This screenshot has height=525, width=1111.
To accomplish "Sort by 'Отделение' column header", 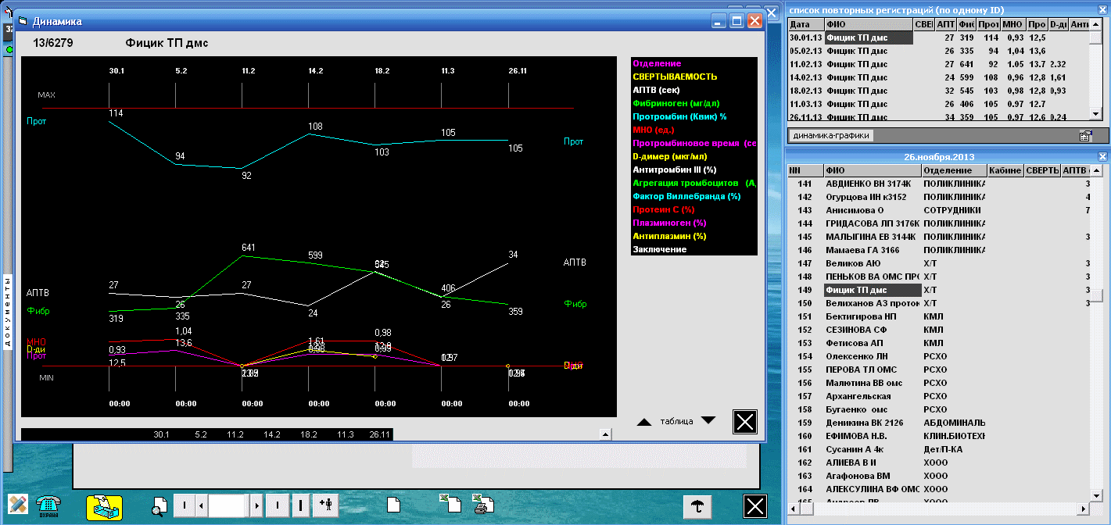I will click(952, 170).
